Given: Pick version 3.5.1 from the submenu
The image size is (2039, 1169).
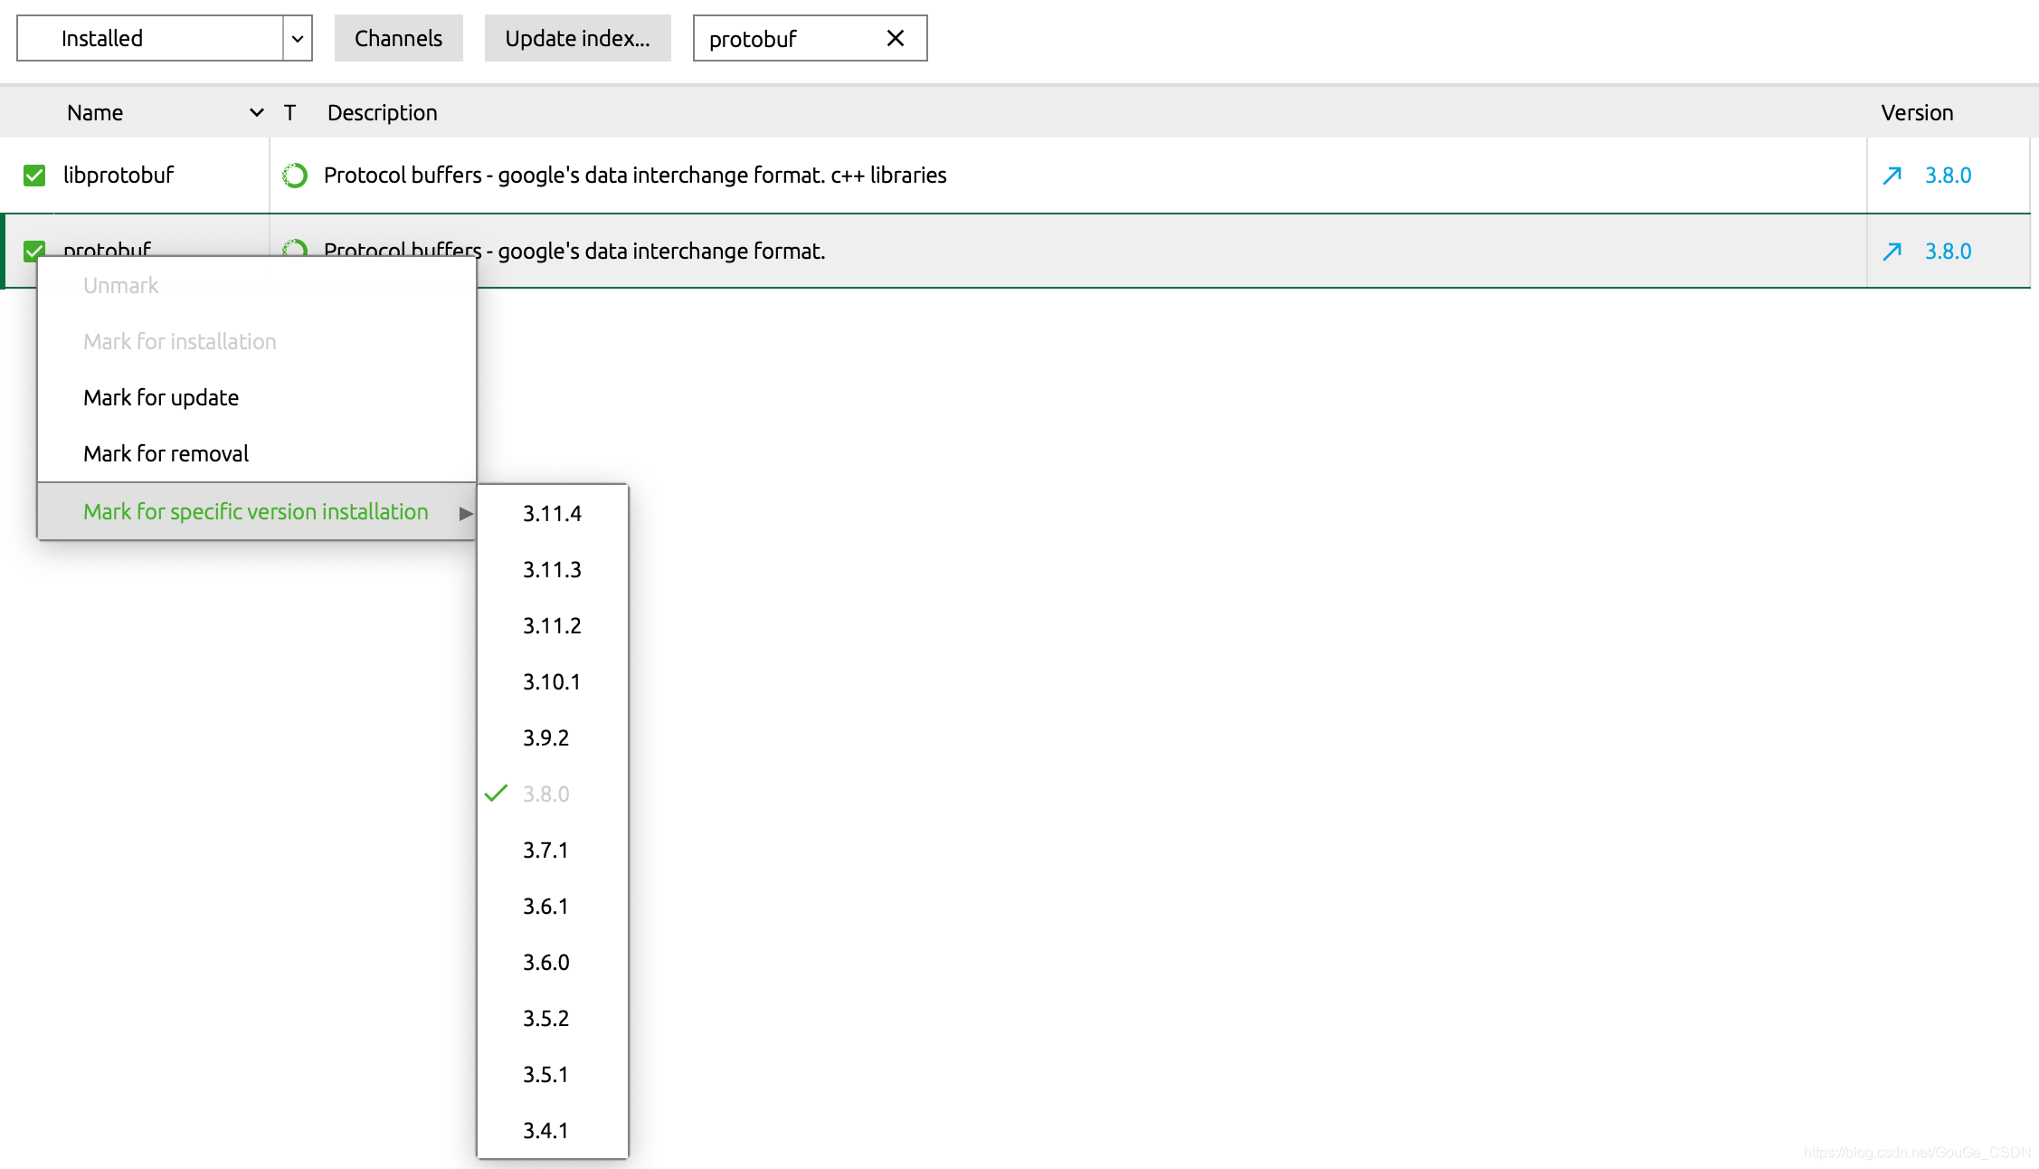Looking at the screenshot, I should 553,1074.
